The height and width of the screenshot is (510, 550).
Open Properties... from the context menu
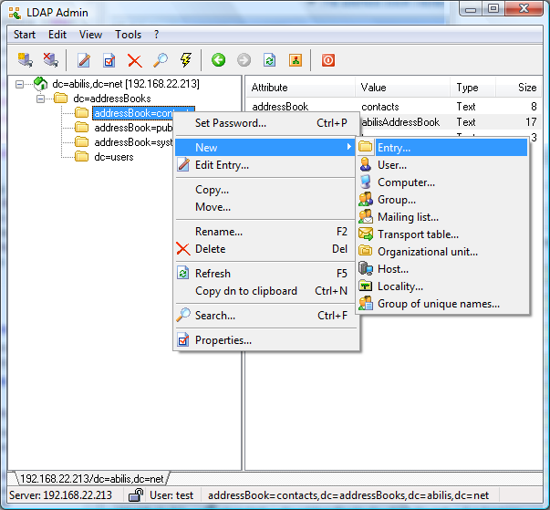(x=223, y=340)
